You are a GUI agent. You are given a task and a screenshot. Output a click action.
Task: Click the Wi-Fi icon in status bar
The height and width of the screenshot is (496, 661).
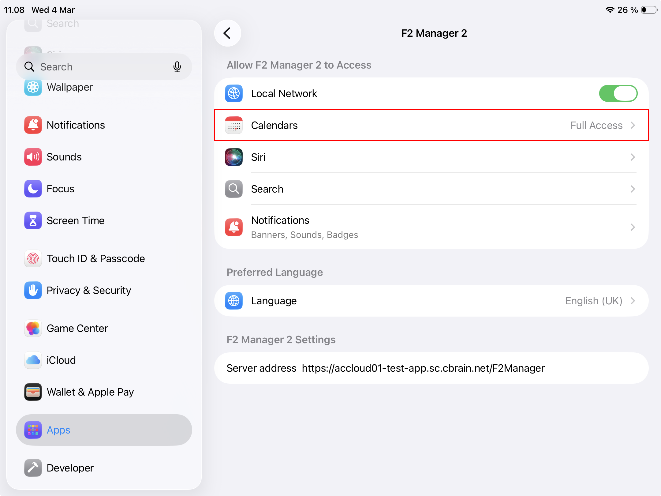coord(610,10)
